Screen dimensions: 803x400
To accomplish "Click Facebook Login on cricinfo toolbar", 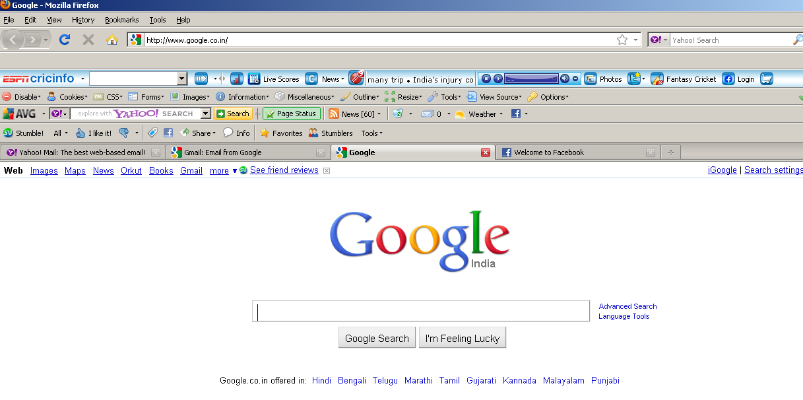I will pyautogui.click(x=738, y=79).
